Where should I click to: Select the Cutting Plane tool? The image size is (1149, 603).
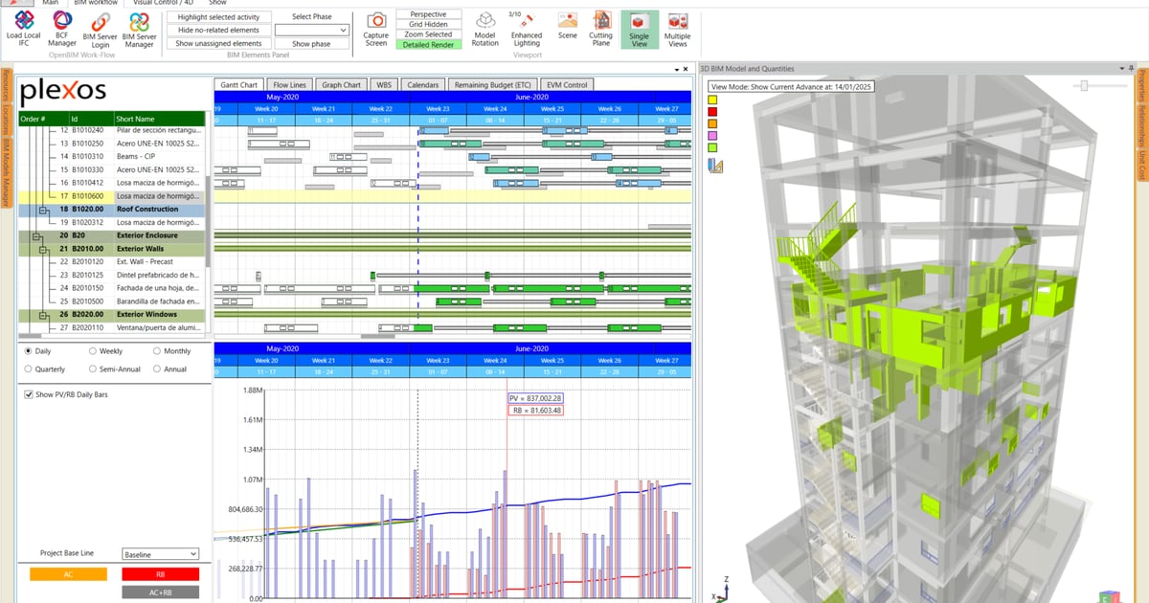[x=601, y=29]
